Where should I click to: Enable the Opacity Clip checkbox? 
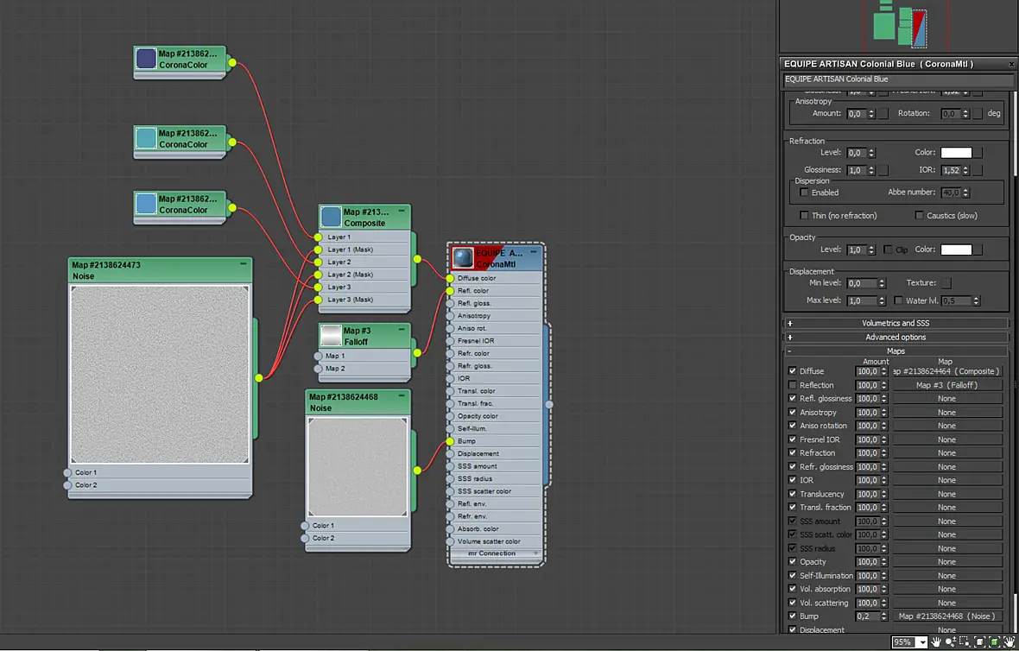888,250
